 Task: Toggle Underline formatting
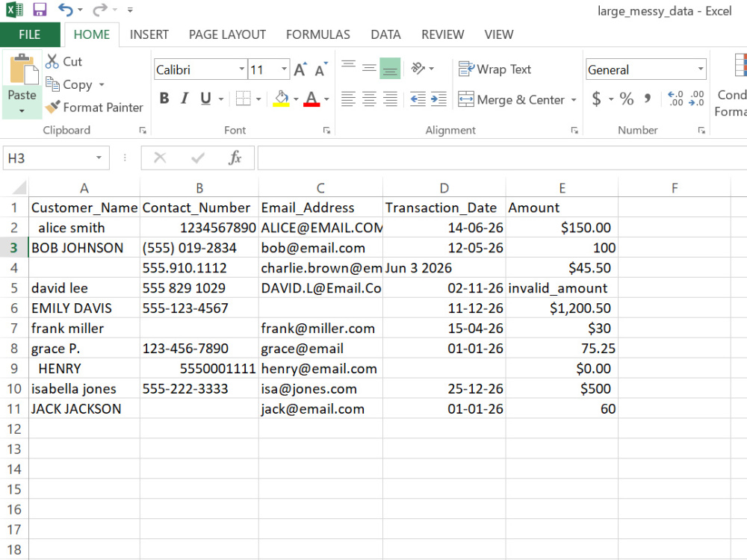[x=206, y=99]
